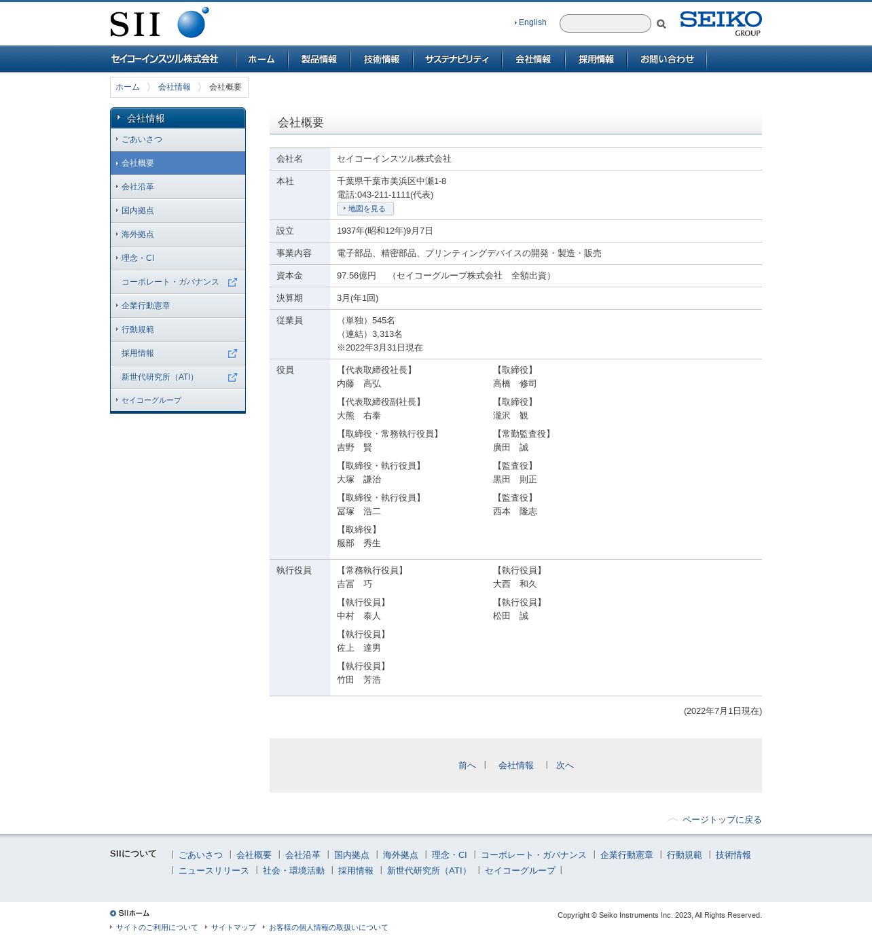The image size is (872, 951).
Task: Open footer link ごあいさつ
Action: coord(200,855)
